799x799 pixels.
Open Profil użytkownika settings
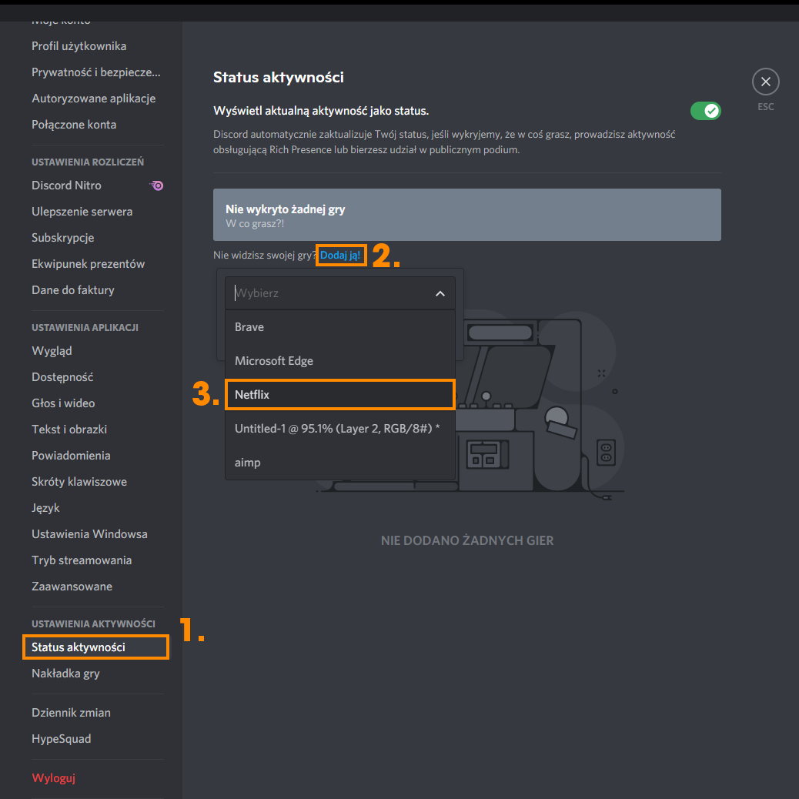click(79, 46)
